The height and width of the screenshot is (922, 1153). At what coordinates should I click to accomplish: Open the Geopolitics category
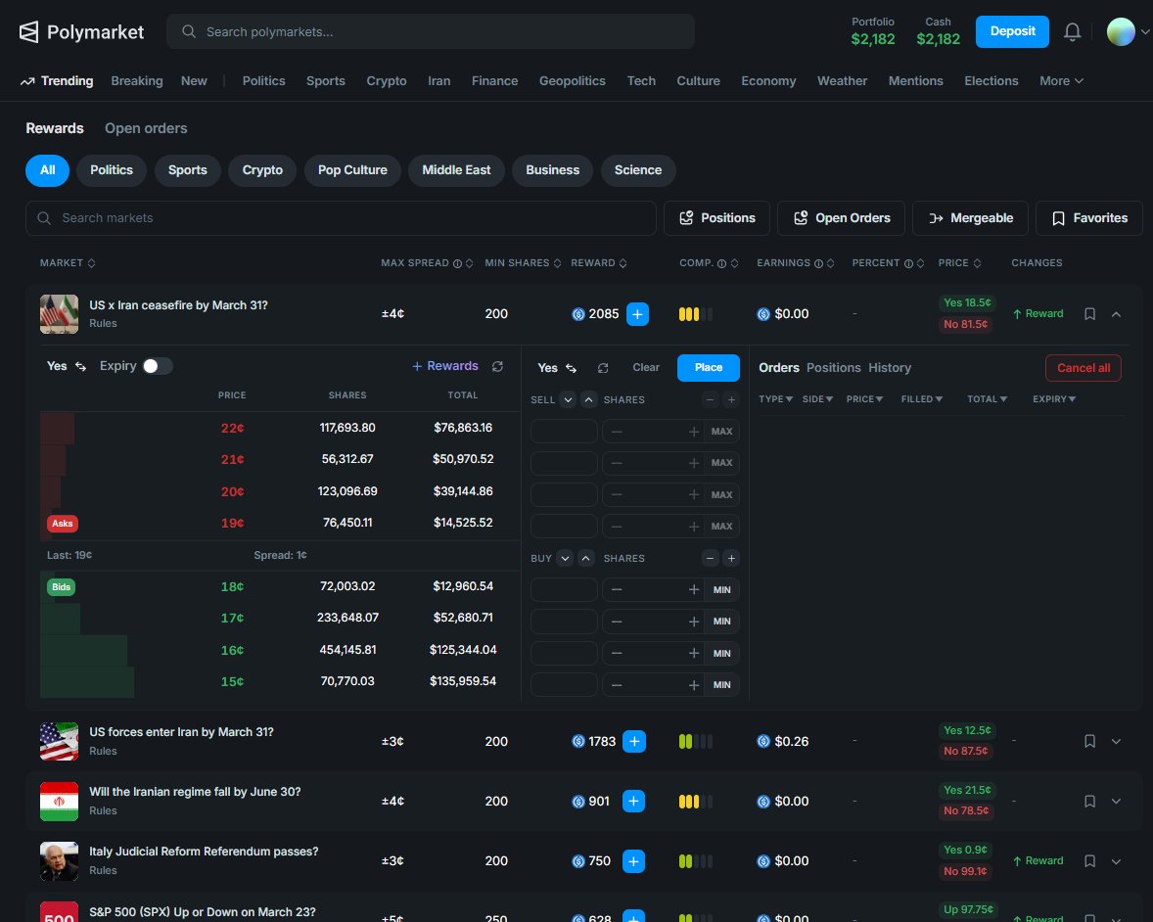click(572, 81)
